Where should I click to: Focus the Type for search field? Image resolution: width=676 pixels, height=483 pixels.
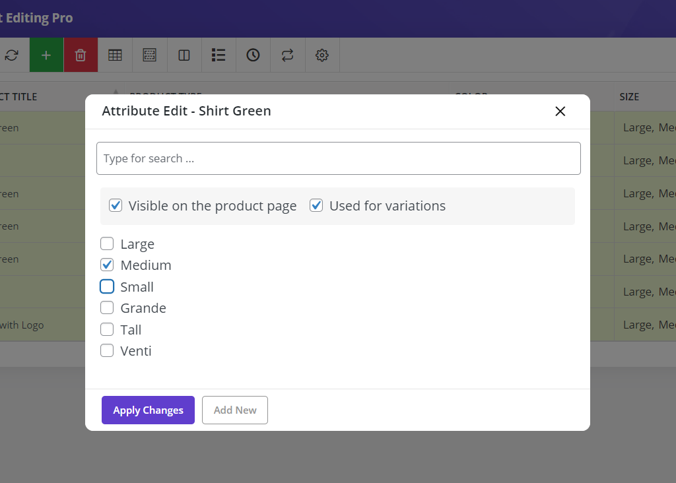tap(338, 158)
